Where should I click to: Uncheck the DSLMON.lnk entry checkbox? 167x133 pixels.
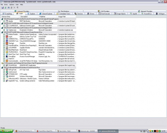[x=4, y=66]
